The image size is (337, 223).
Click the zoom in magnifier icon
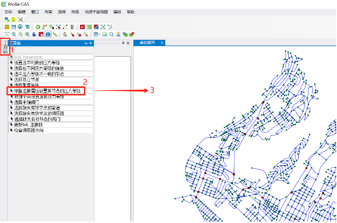pyautogui.click(x=14, y=34)
